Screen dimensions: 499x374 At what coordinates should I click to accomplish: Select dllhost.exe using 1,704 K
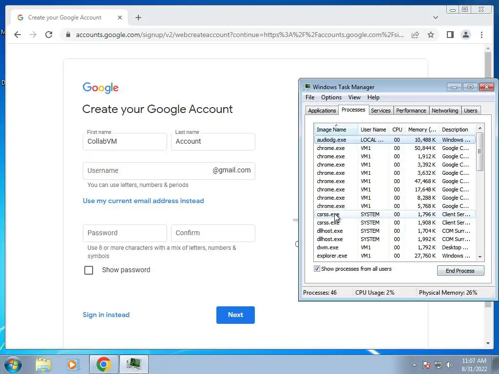(395, 231)
